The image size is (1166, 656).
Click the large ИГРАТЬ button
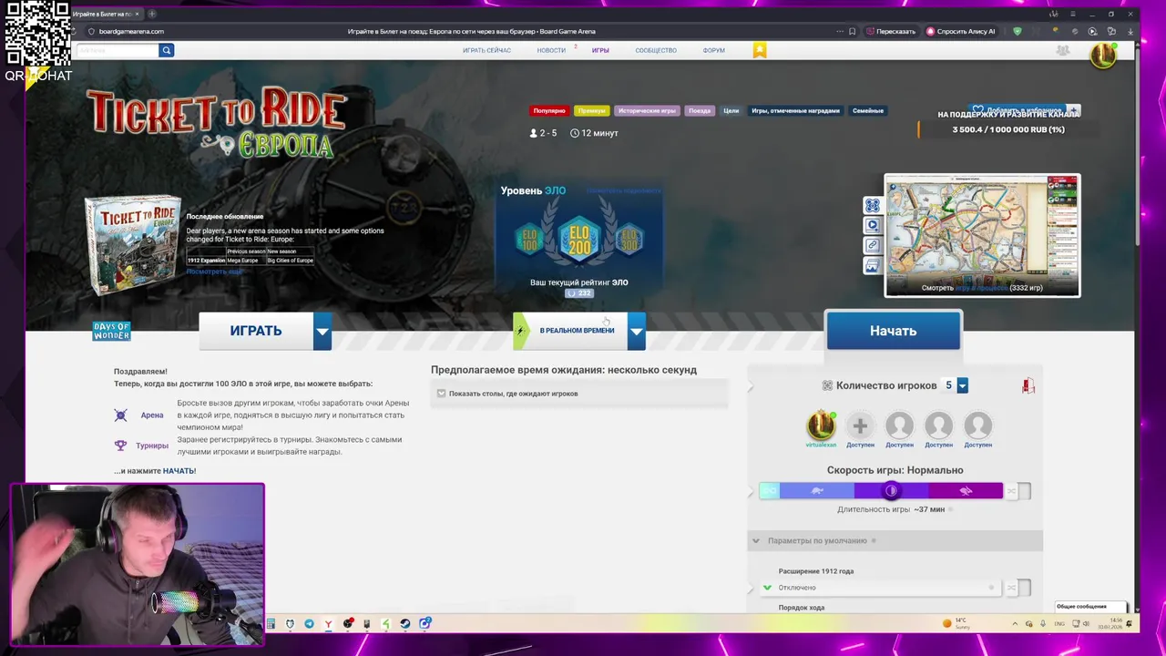[256, 331]
